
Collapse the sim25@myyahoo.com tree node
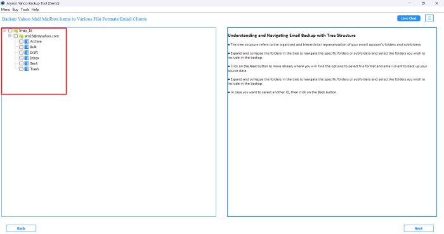pos(10,36)
